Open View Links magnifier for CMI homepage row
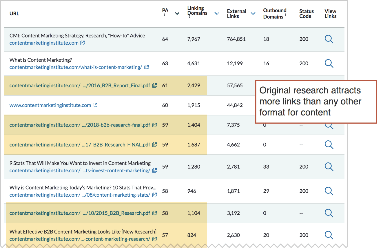The height and width of the screenshot is (248, 383). 329,39
